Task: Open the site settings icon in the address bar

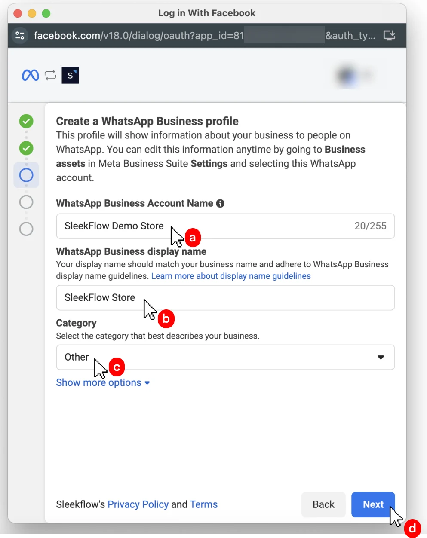Action: click(20, 35)
